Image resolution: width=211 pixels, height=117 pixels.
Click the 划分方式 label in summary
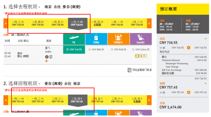pyautogui.click(x=164, y=52)
